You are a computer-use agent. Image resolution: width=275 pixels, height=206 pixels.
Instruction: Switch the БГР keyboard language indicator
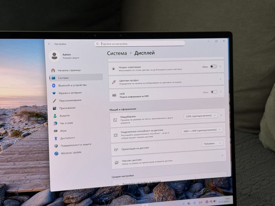(200, 202)
